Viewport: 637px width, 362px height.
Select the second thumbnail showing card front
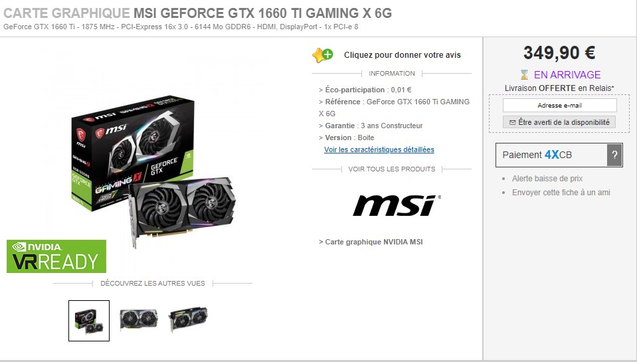[139, 319]
